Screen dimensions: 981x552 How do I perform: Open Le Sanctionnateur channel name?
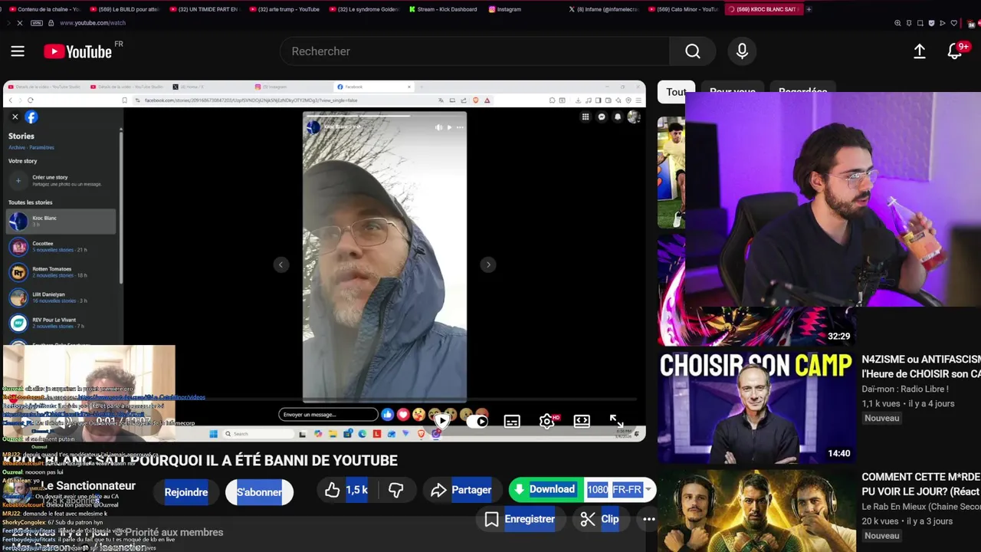(x=88, y=485)
